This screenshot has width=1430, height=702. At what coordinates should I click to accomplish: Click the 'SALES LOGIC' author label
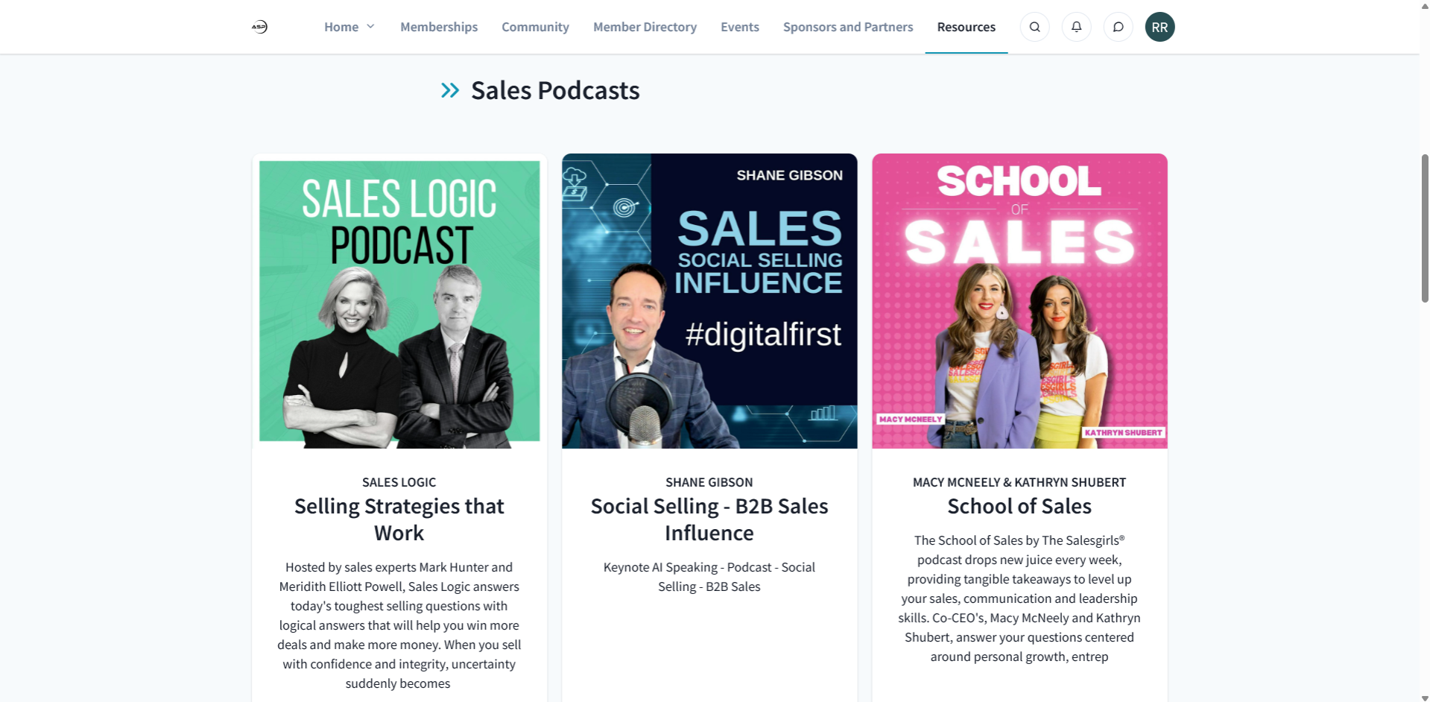coord(399,482)
